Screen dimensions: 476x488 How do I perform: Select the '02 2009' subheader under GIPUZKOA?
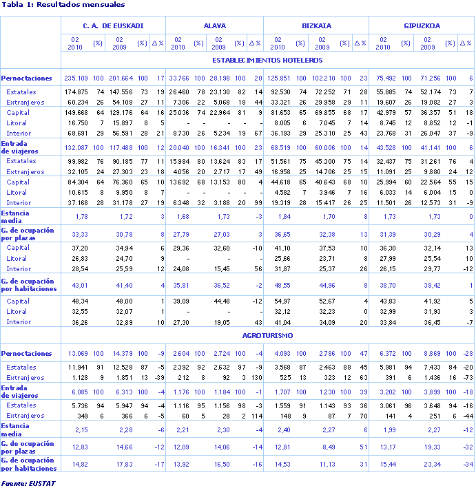(426, 43)
